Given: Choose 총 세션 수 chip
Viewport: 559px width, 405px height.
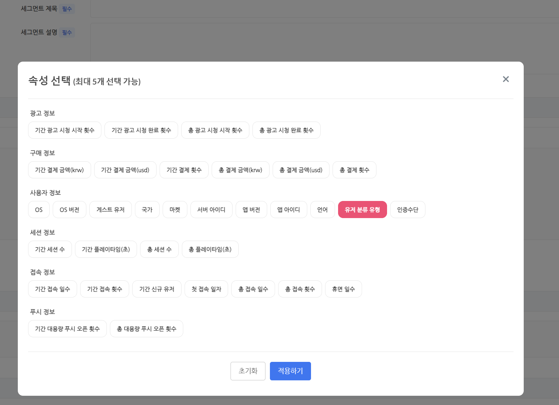Looking at the screenshot, I should coord(159,249).
